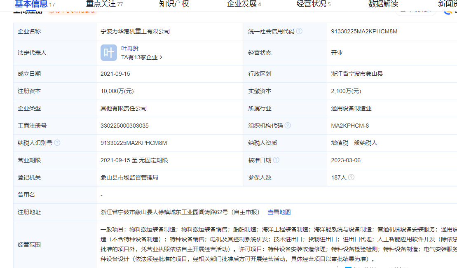
Task: Click the 注册资本 field label
Action: pos(29,91)
